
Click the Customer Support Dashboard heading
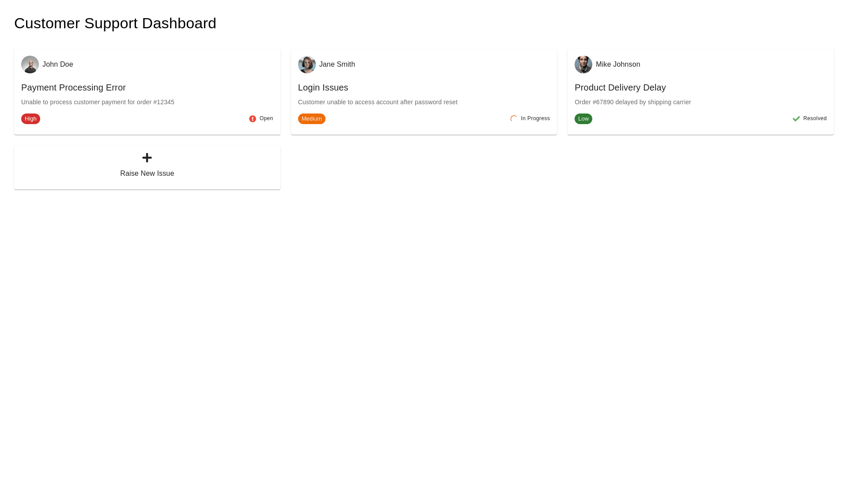coord(115,23)
